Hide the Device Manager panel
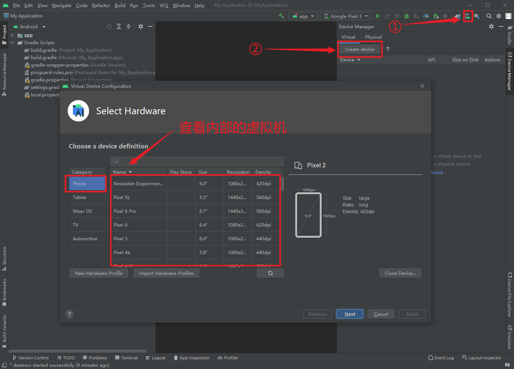Image resolution: width=514 pixels, height=369 pixels. coord(501,26)
